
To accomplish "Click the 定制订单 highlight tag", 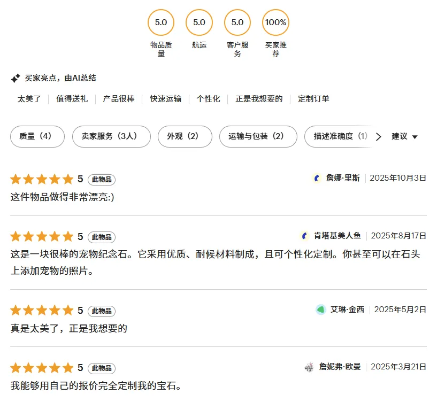I will tap(313, 99).
